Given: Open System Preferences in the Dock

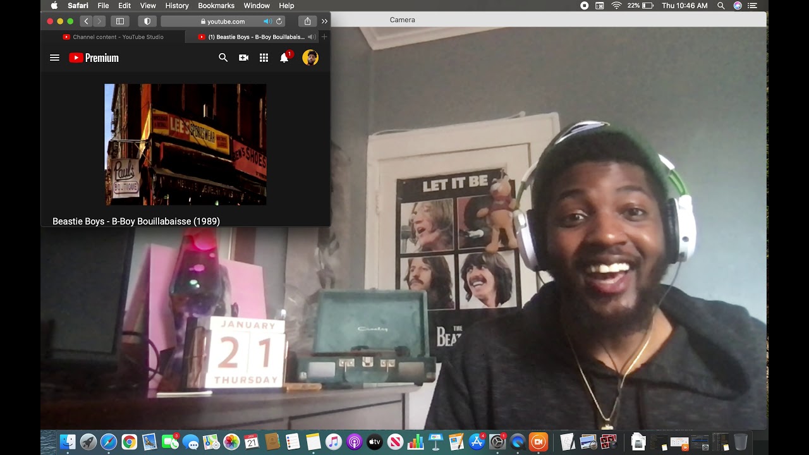Looking at the screenshot, I should point(497,442).
